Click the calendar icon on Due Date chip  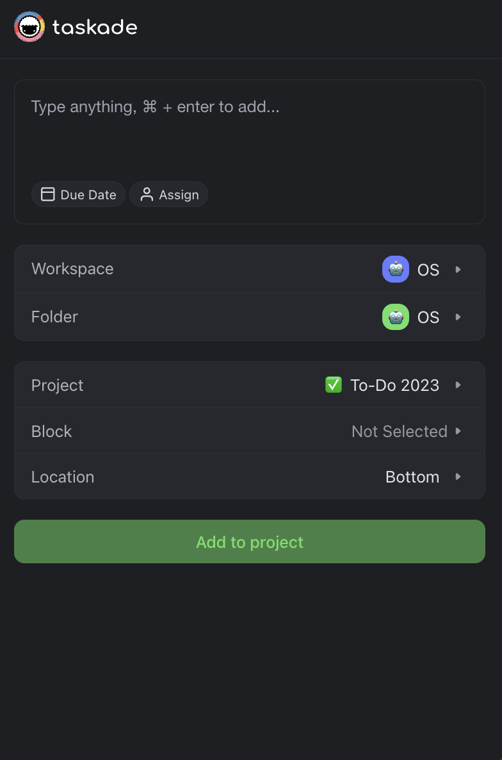click(47, 194)
